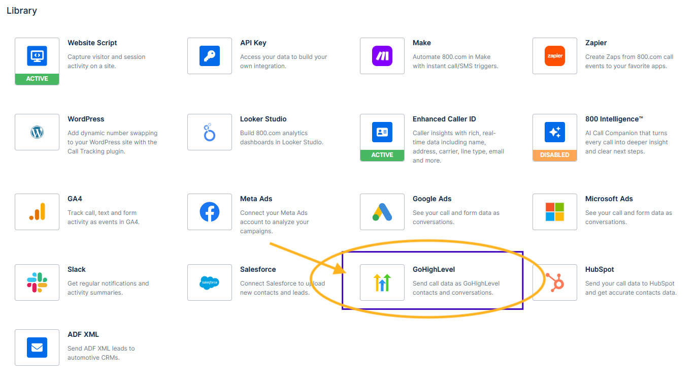Screen dimensions: 699x378
Task: Click "Track call, text and form" description
Action: coord(102,213)
